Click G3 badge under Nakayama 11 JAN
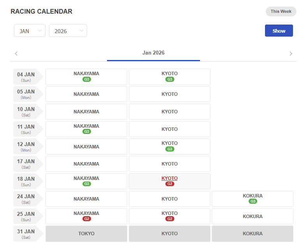 (87, 132)
